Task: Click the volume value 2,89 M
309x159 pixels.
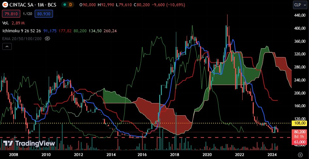Action: tap(18, 23)
